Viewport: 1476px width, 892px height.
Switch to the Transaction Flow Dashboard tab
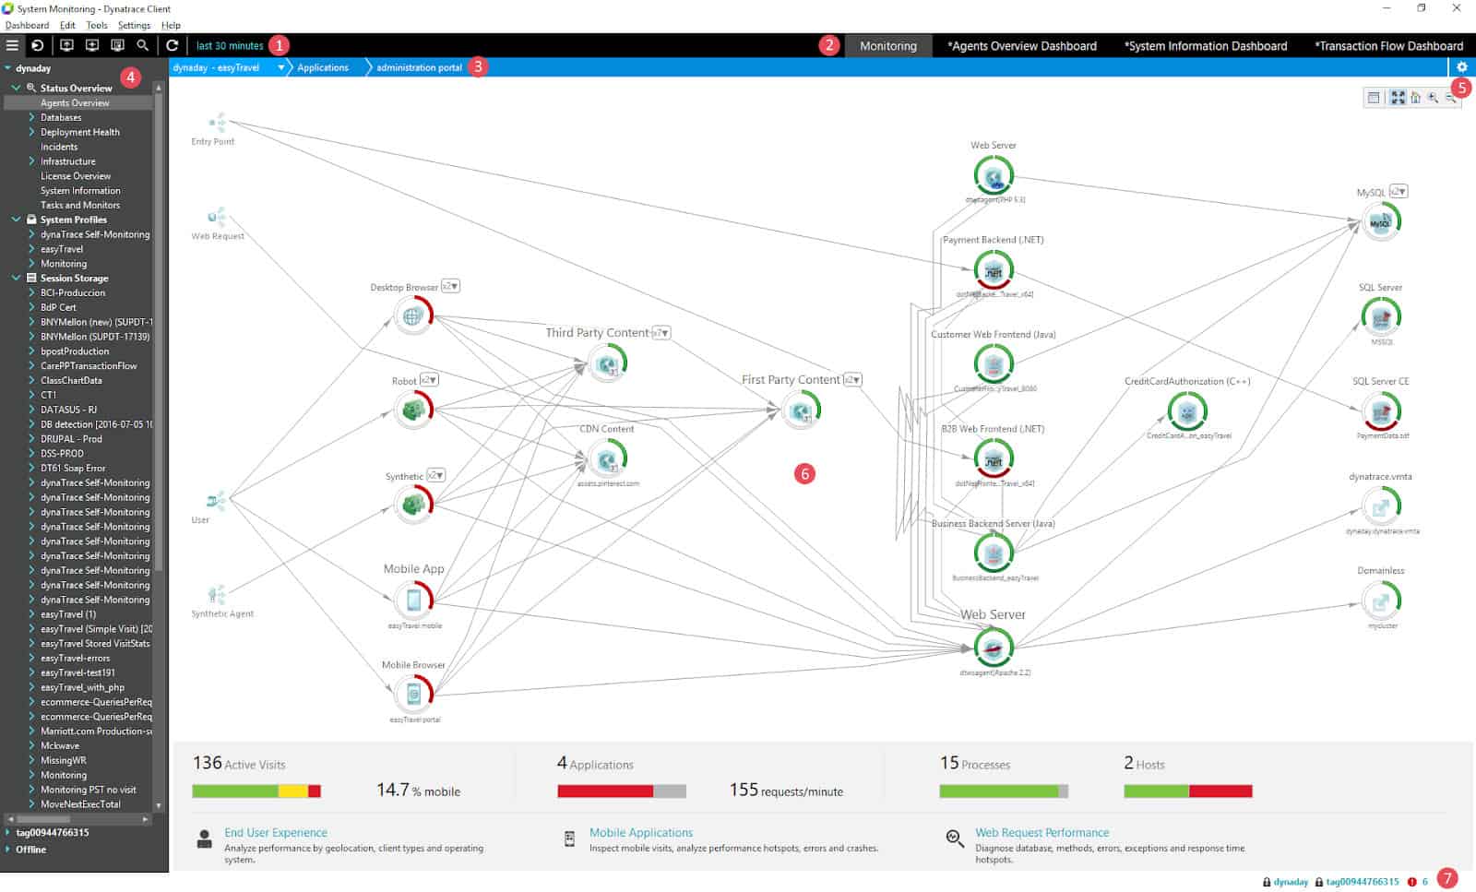pos(1388,45)
